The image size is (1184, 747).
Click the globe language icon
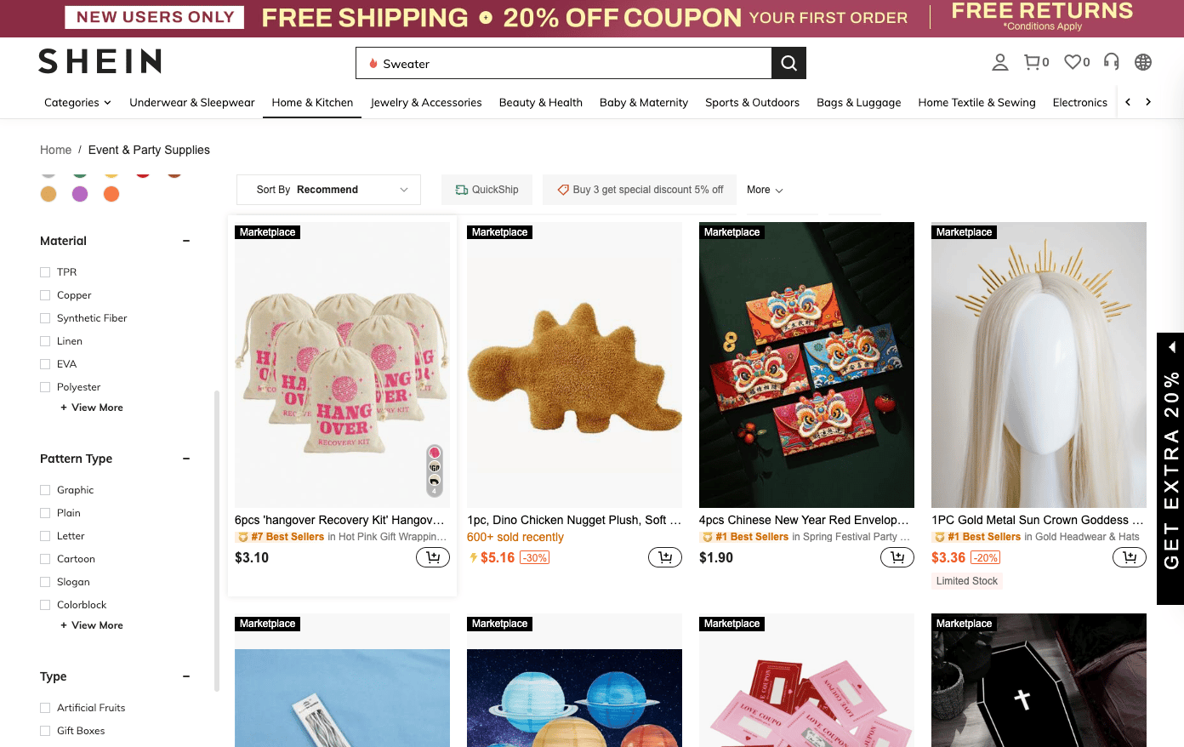point(1143,62)
